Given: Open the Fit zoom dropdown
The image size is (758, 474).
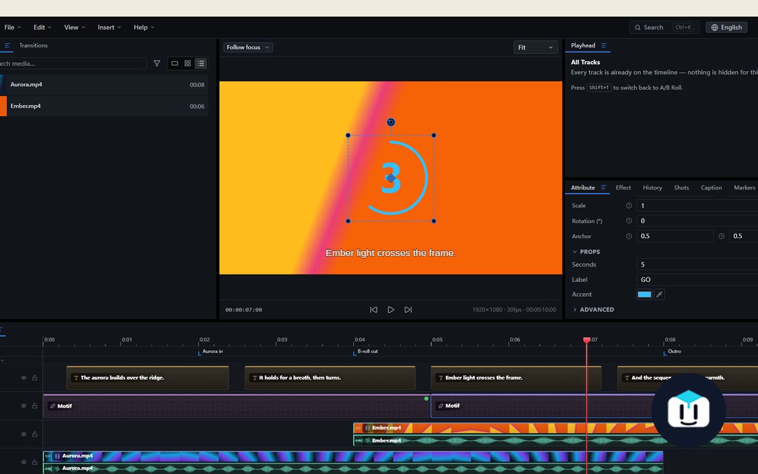Looking at the screenshot, I should pos(536,47).
